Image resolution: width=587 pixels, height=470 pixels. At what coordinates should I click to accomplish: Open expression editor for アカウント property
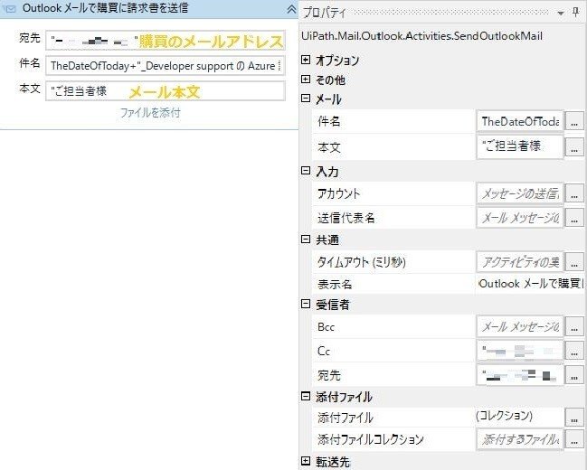tap(574, 193)
